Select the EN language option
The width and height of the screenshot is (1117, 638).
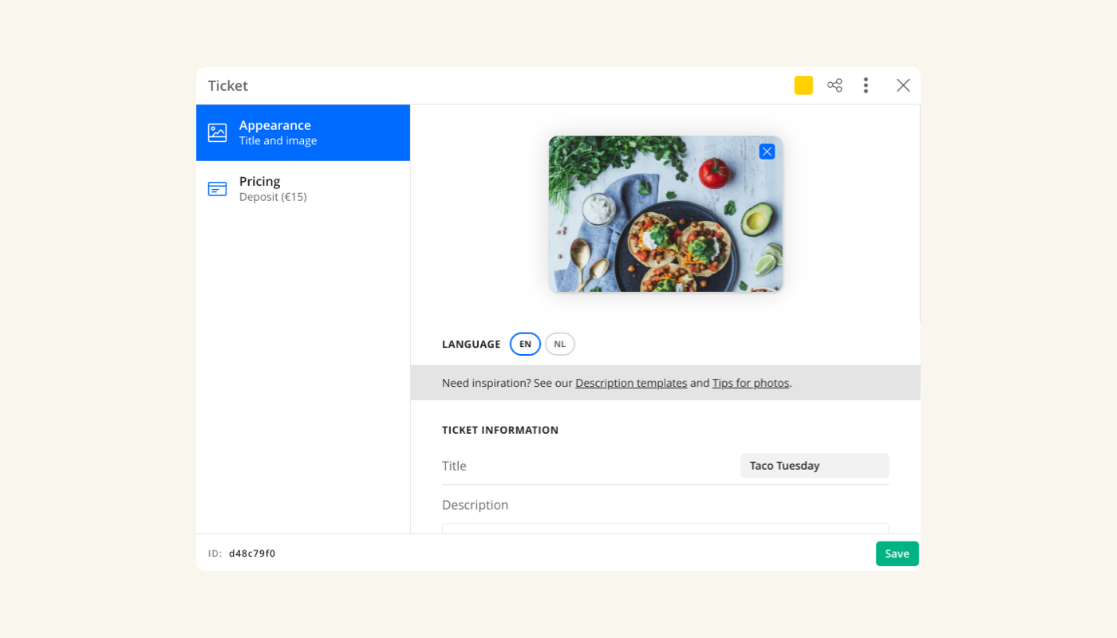pos(525,344)
